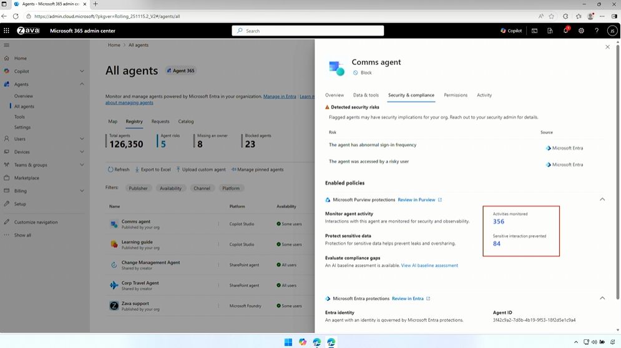Collapse the Agents sidebar section
Viewport: 621px width, 348px height.
pyautogui.click(x=82, y=84)
